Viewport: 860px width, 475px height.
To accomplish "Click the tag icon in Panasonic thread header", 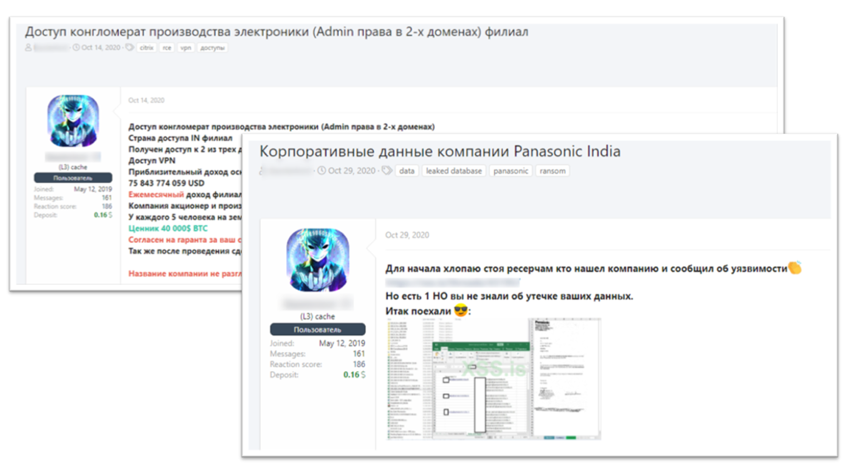I will [x=387, y=170].
